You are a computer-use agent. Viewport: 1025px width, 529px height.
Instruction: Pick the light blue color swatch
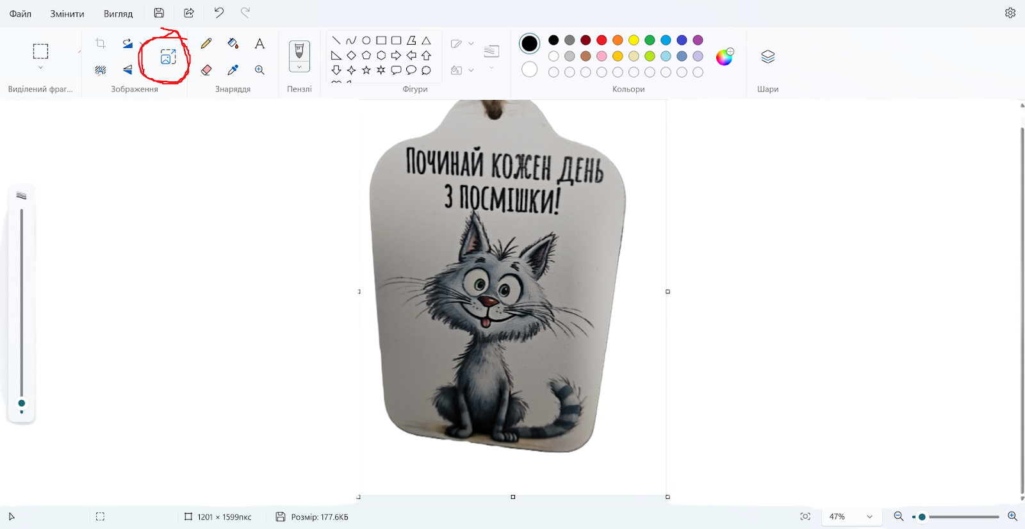[x=666, y=56]
